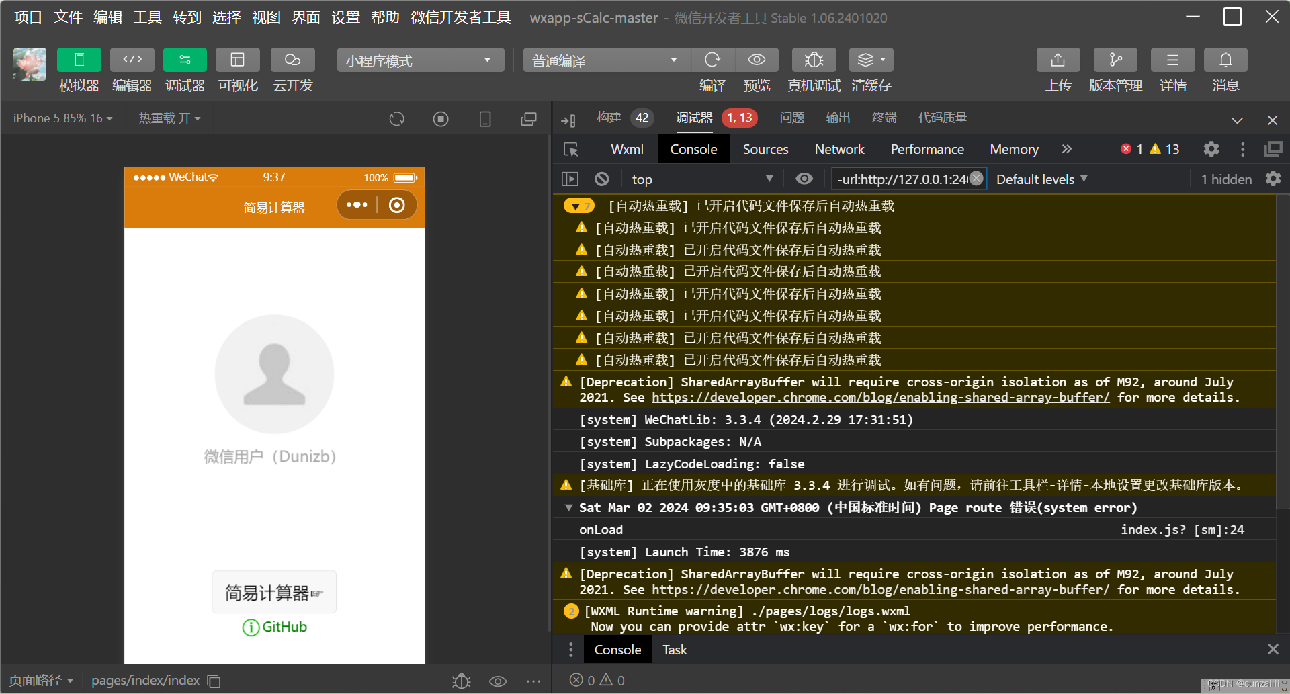Click the inspect element selector icon
1290x694 pixels.
pyautogui.click(x=571, y=149)
